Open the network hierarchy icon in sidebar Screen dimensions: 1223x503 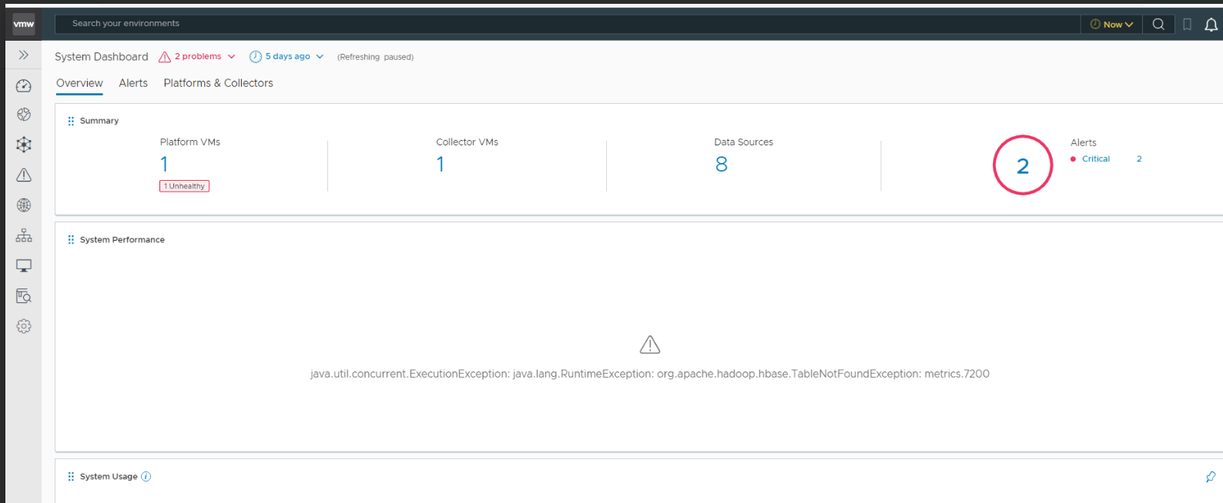coord(24,235)
